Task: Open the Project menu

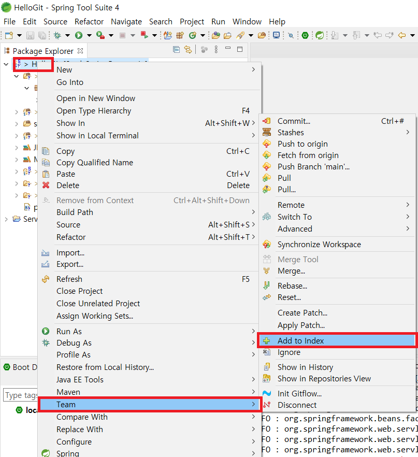Action: [x=192, y=22]
